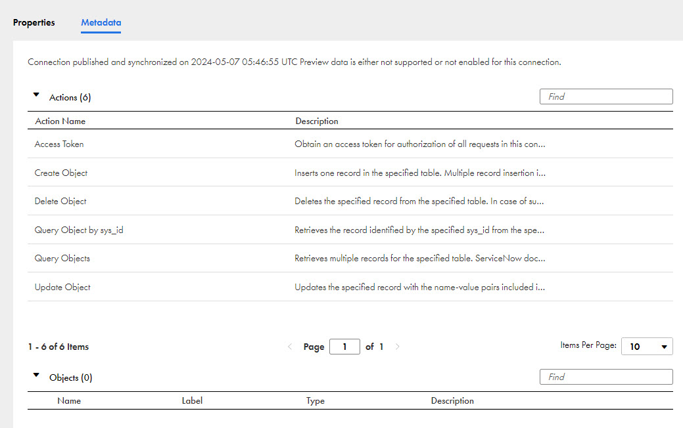This screenshot has height=428, width=683.
Task: Click description starting 'Updates the specified record'
Action: click(420, 287)
